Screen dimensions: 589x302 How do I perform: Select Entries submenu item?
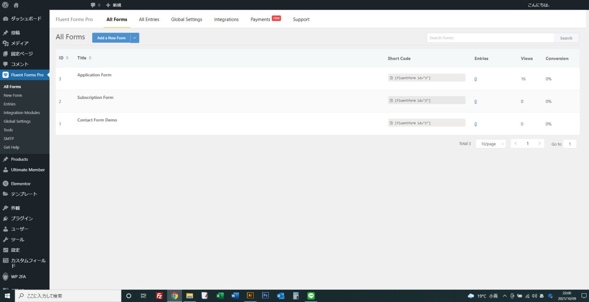click(x=10, y=104)
